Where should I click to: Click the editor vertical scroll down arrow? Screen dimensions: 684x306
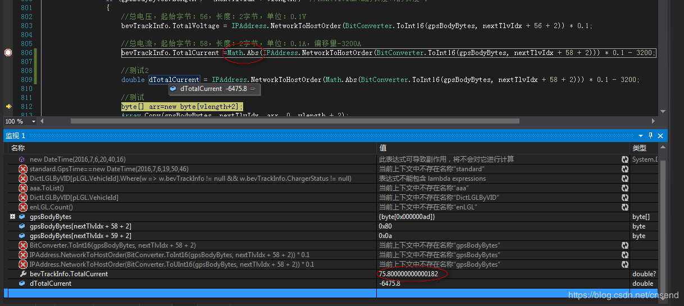coord(662,112)
